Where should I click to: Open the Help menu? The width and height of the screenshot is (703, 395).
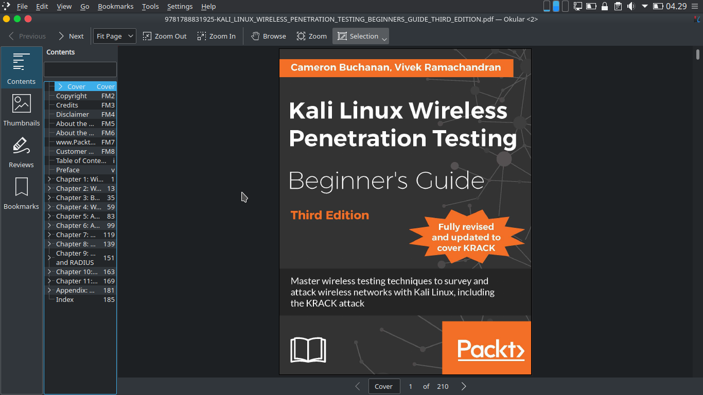tap(208, 6)
